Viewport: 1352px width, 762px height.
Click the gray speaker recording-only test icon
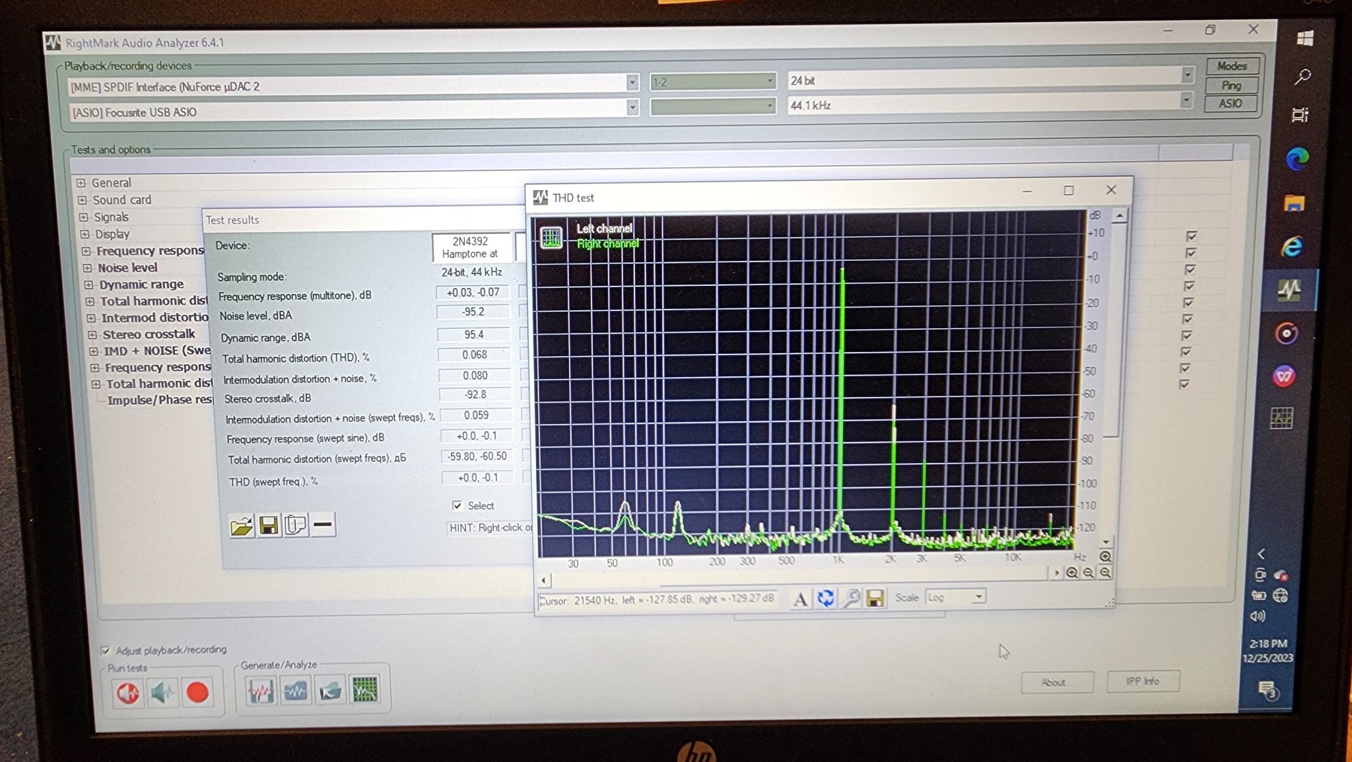pos(162,693)
